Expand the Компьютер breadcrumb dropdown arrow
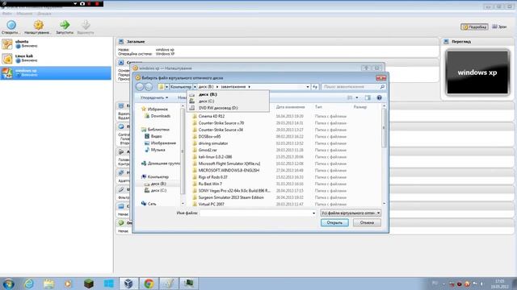Screen dimensions: 517x290 195,87
